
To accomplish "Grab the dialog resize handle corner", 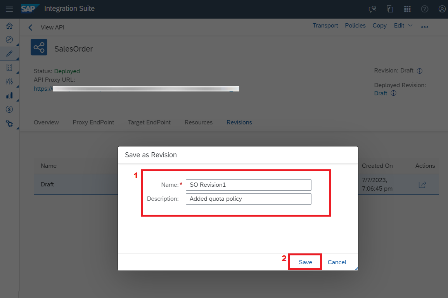I will [x=356, y=268].
